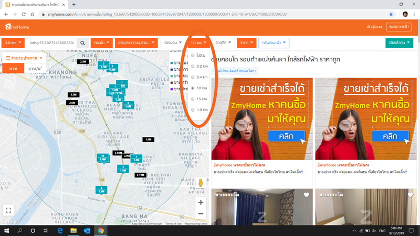
Task: Select the active ZmyHome browser tab
Action: click(34, 5)
